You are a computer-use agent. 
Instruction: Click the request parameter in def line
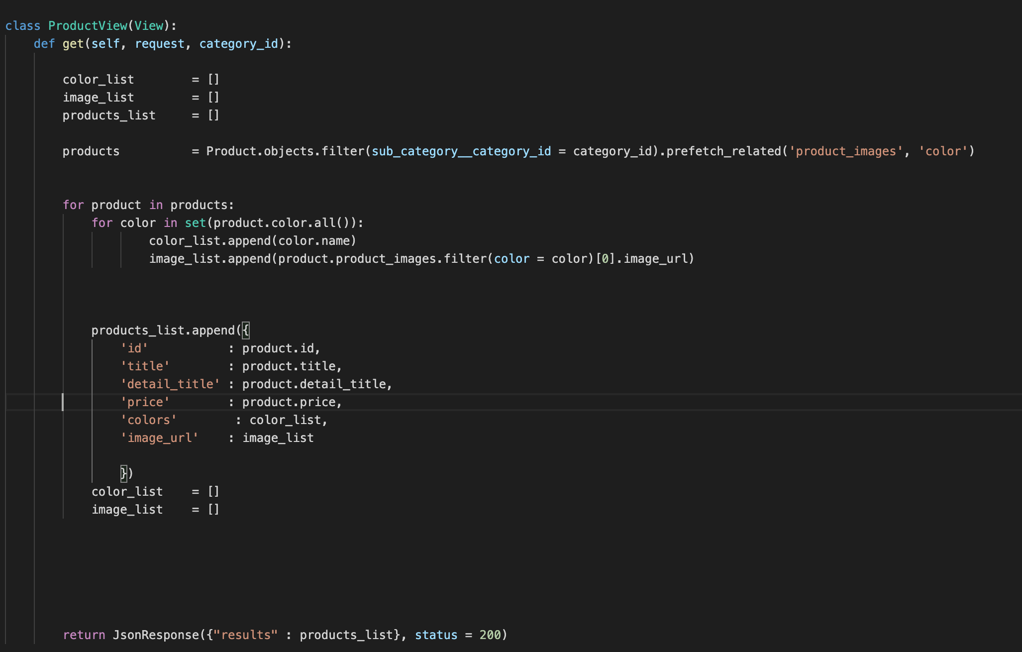[159, 44]
